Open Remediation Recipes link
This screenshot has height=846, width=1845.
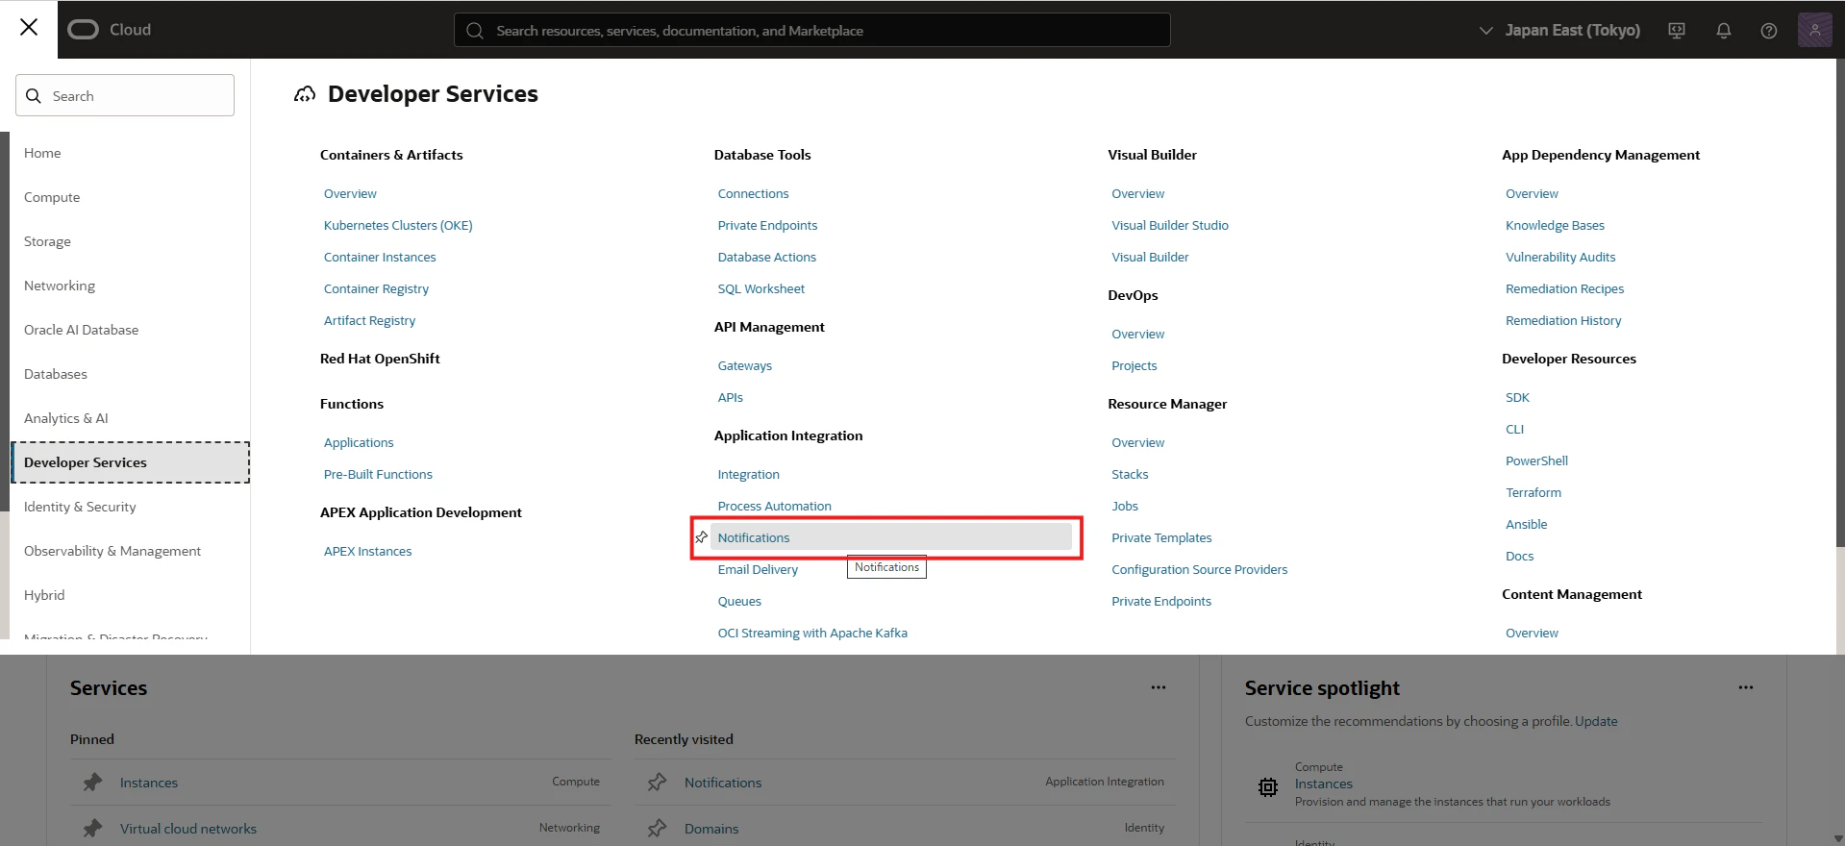(x=1564, y=288)
